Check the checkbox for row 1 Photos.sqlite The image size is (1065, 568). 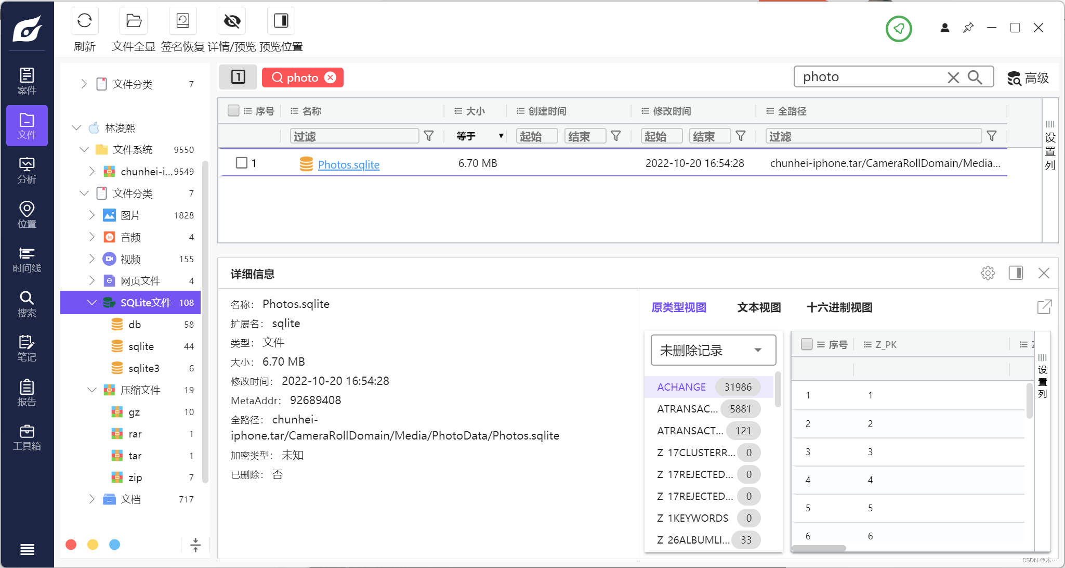pos(242,163)
